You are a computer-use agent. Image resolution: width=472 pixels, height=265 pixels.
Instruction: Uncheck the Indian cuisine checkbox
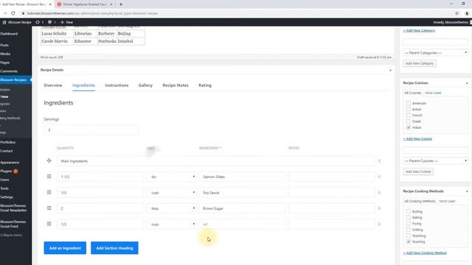[409, 127]
